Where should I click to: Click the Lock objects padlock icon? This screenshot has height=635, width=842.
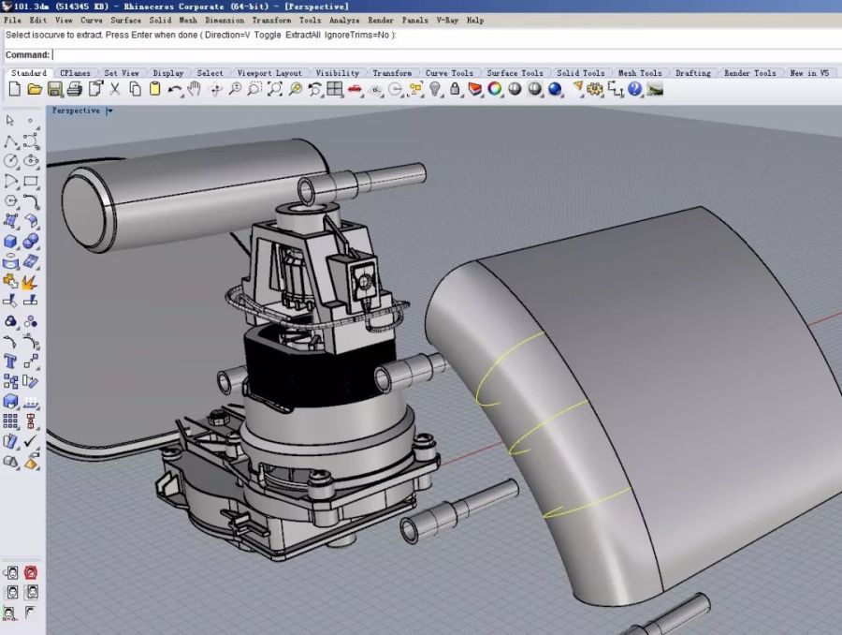(455, 89)
